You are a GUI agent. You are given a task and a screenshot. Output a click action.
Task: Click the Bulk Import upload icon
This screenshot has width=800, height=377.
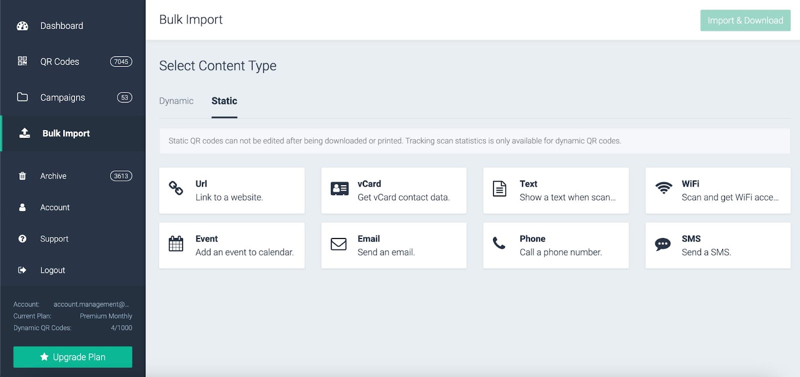click(24, 133)
